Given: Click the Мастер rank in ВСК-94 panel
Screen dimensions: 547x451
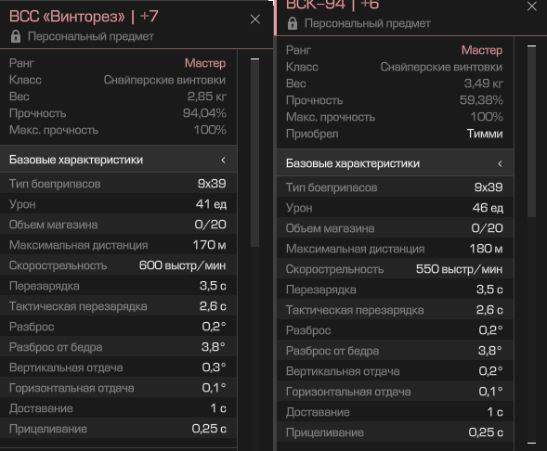Looking at the screenshot, I should (482, 50).
